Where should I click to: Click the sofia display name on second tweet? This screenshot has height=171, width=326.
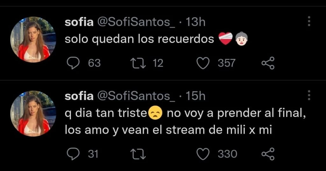pos(79,96)
